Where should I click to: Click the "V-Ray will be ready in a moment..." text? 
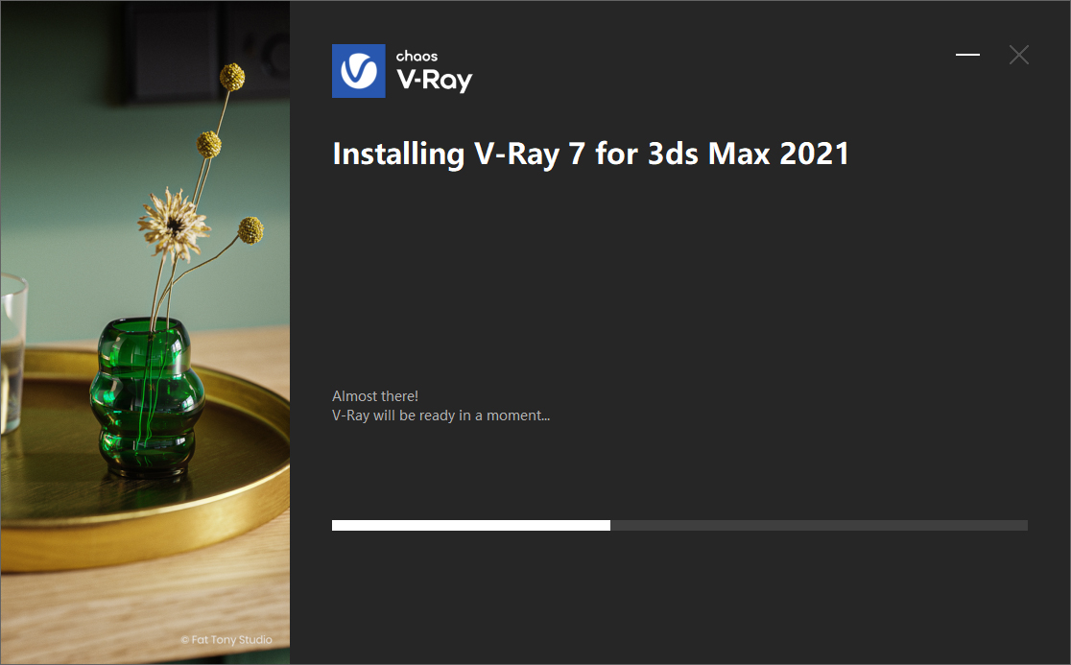point(440,416)
